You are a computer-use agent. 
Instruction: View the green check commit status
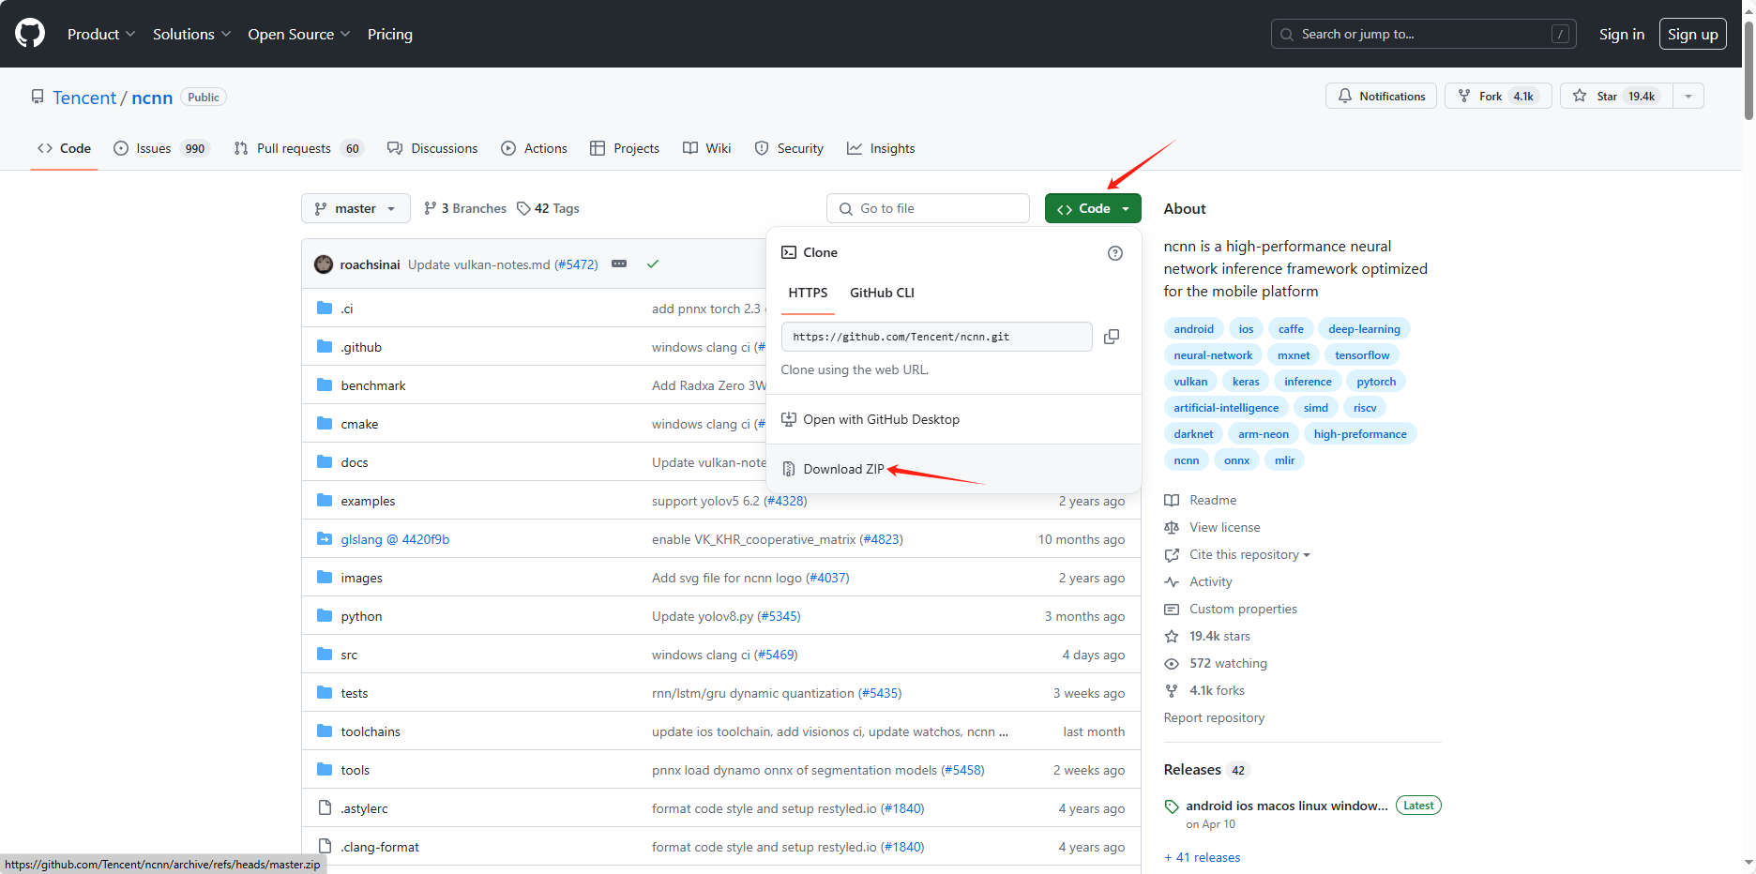coord(653,264)
